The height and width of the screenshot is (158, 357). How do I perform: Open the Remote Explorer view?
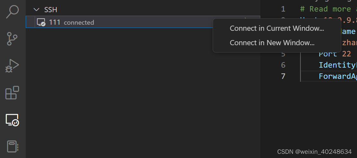(x=13, y=120)
